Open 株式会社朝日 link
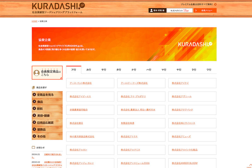This screenshot has width=252, height=168. [76, 123]
